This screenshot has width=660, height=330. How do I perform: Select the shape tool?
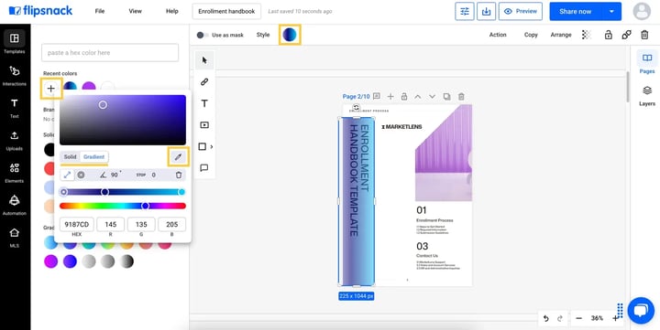pyautogui.click(x=202, y=146)
